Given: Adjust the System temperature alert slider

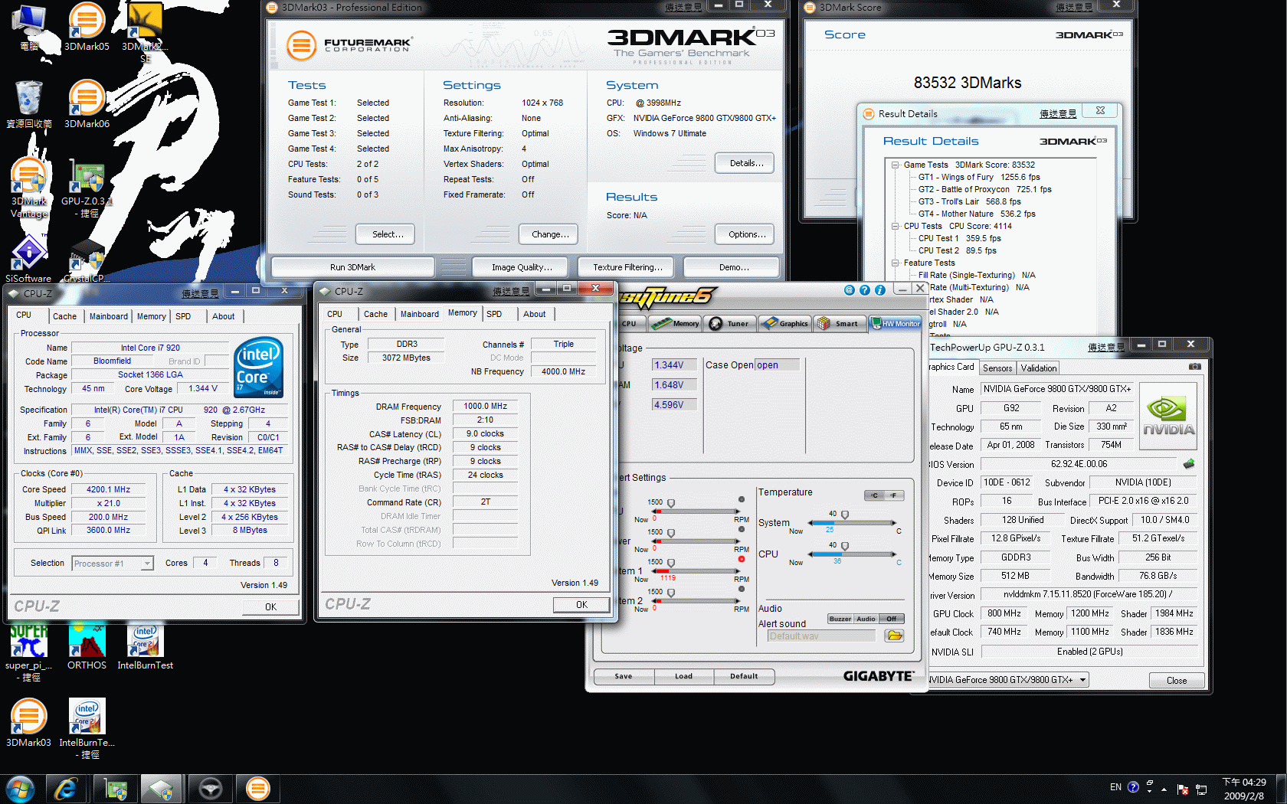Looking at the screenshot, I should tap(845, 515).
